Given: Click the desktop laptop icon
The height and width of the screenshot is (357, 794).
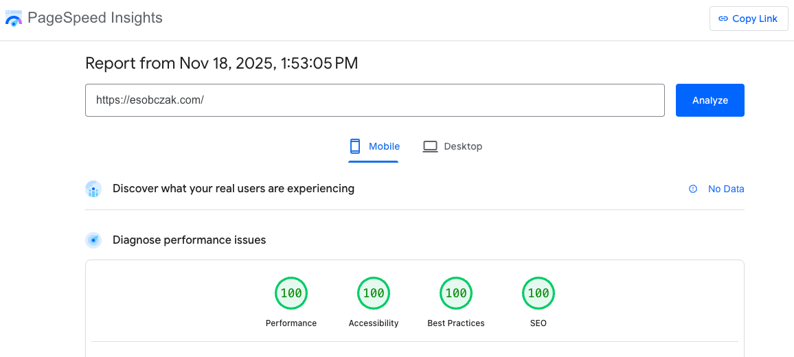Looking at the screenshot, I should tap(431, 146).
